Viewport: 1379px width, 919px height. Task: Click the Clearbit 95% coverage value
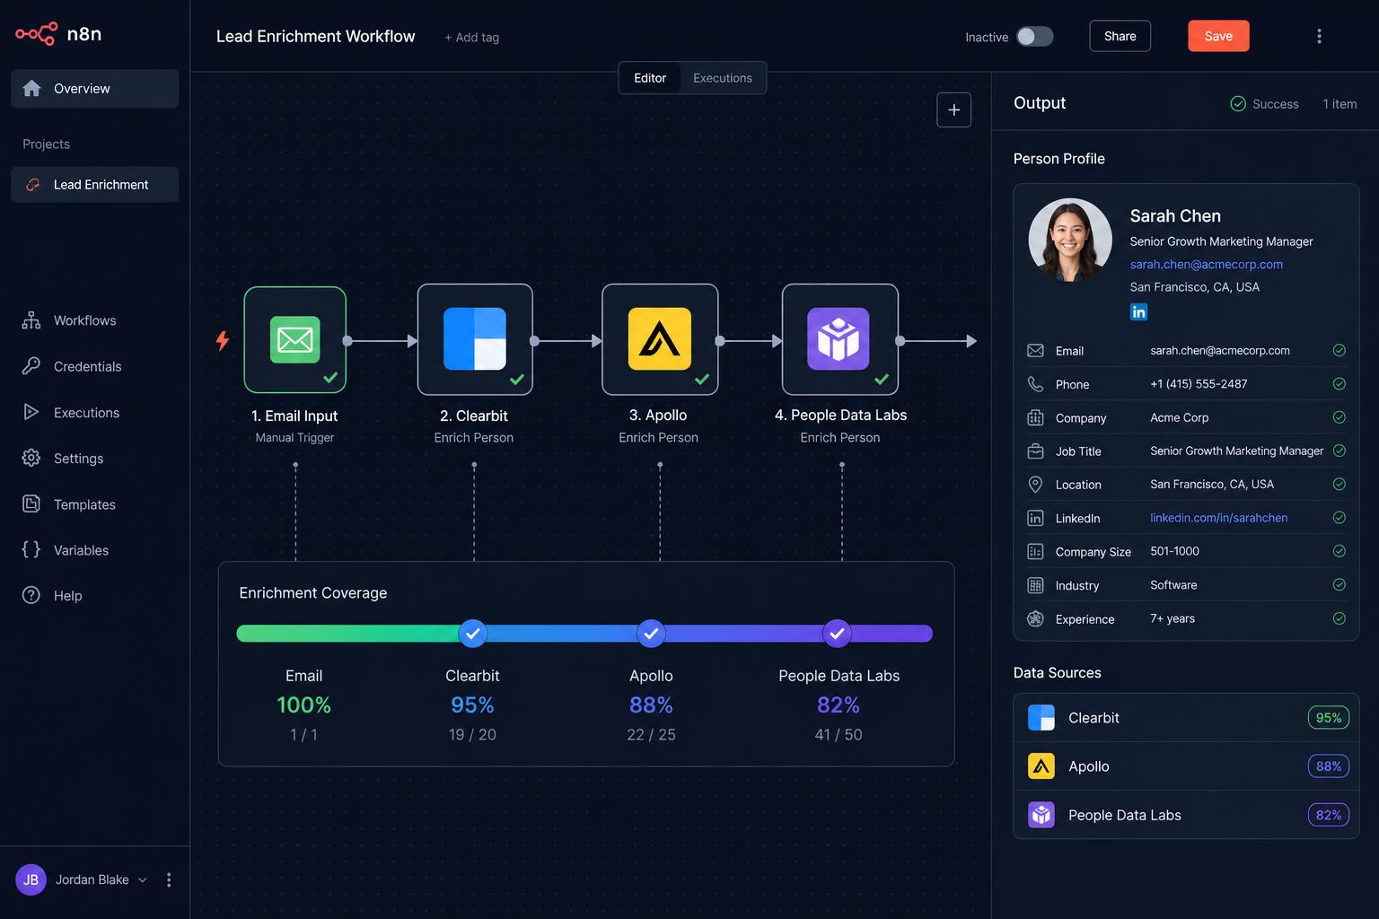472,705
